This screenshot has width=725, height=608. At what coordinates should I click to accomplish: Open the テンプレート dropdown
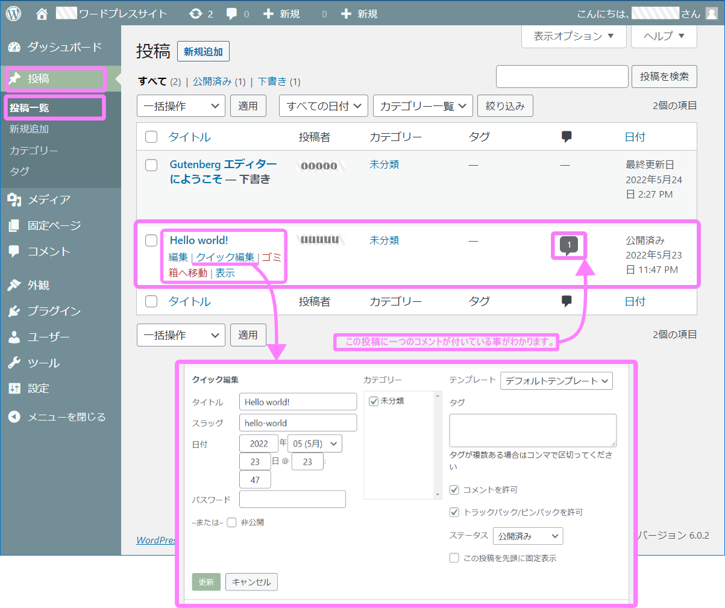[556, 381]
